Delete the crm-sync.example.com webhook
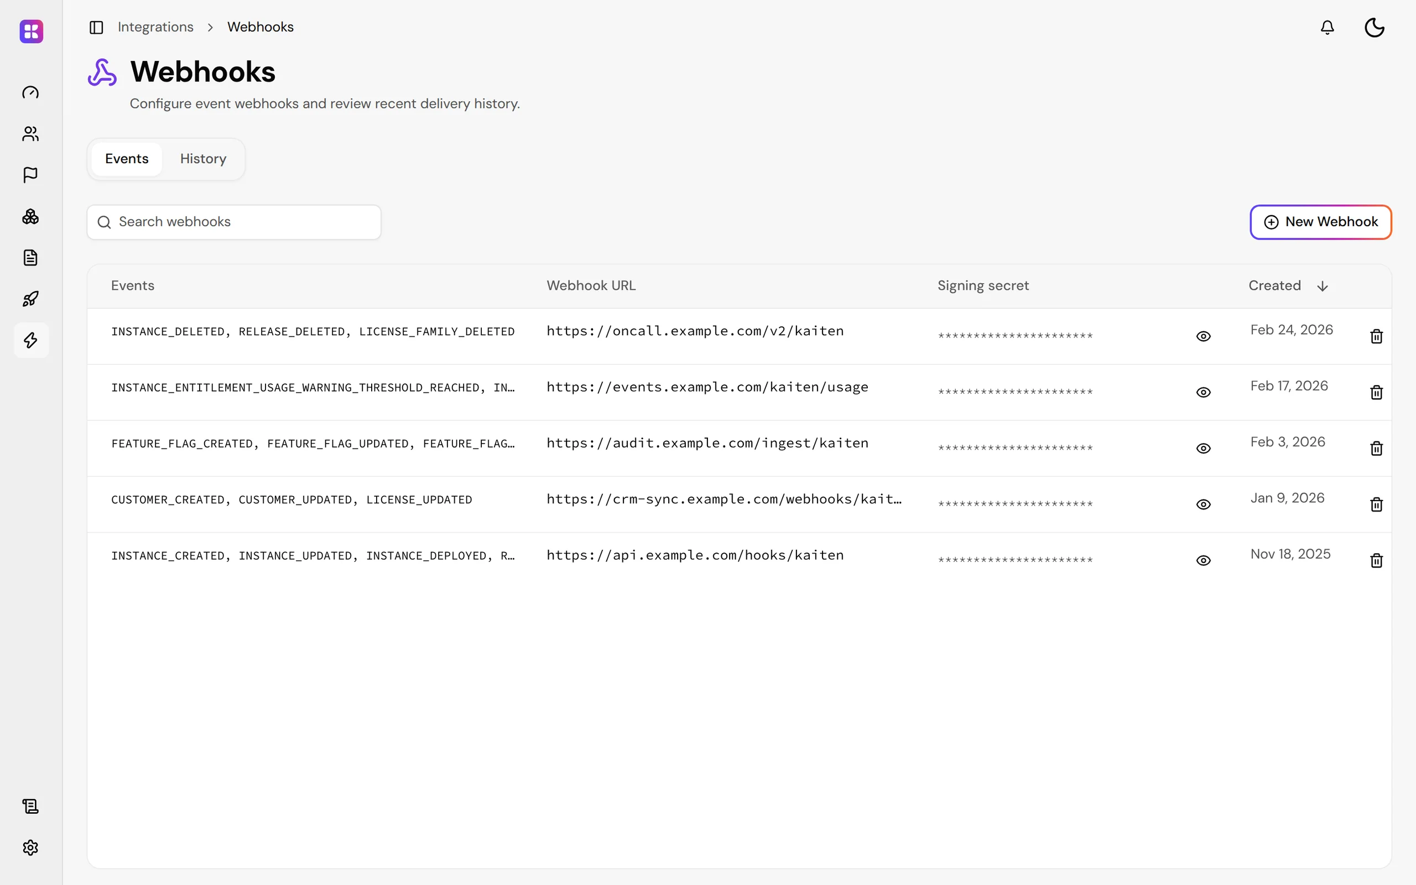The width and height of the screenshot is (1416, 885). coord(1376,504)
